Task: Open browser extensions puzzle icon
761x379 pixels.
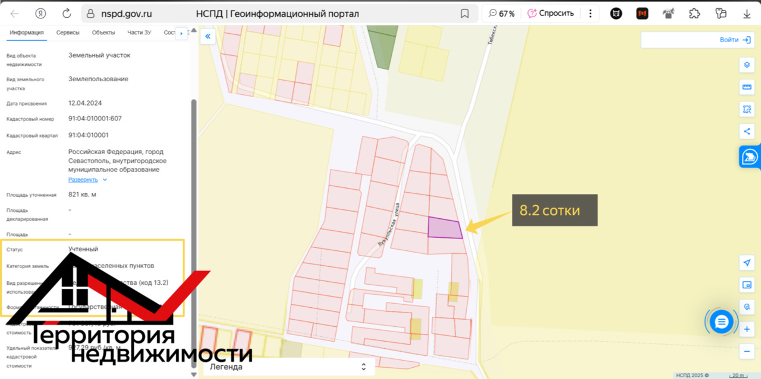Action: [x=694, y=14]
